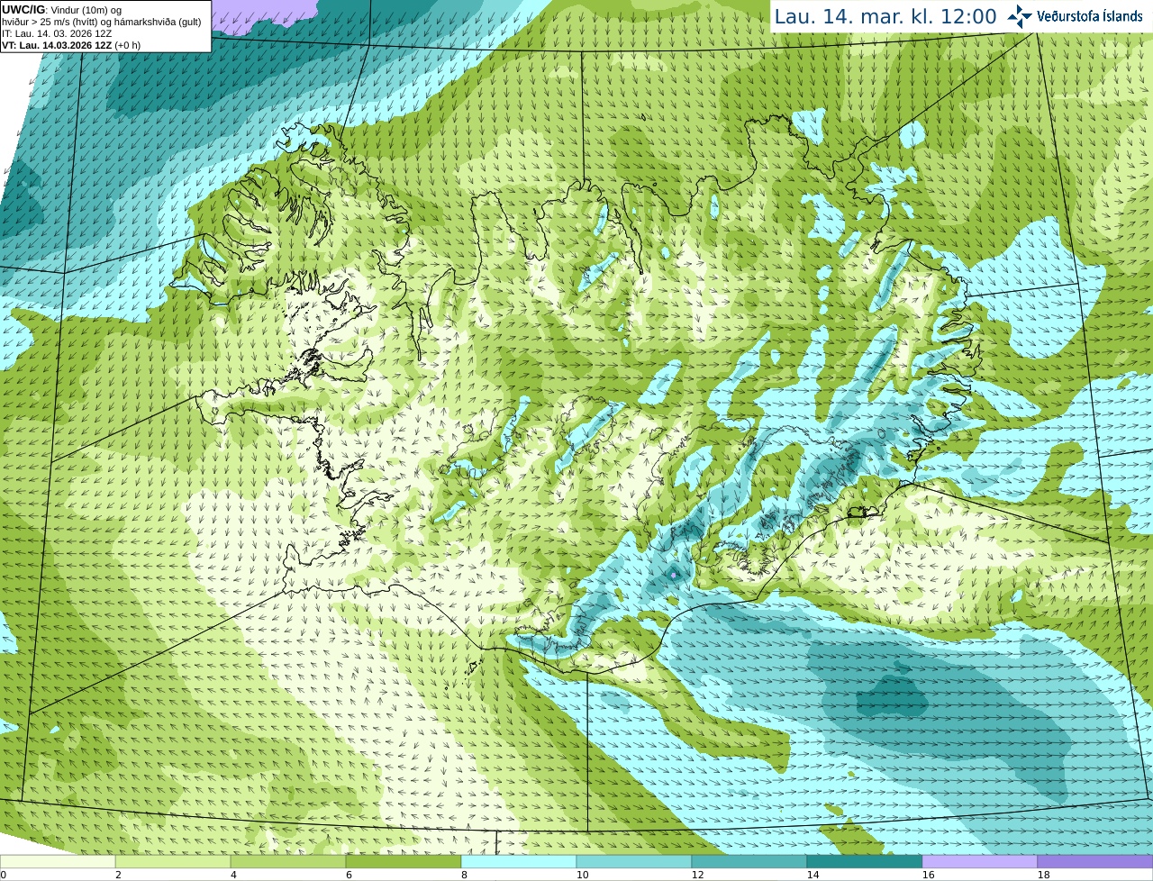Pick the 6–8 m/s darker green legend swatch
This screenshot has height=881, width=1153.
tap(404, 861)
